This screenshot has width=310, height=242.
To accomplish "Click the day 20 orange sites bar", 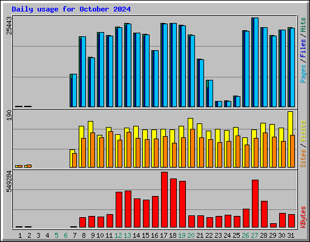I will pyautogui.click(x=193, y=148).
